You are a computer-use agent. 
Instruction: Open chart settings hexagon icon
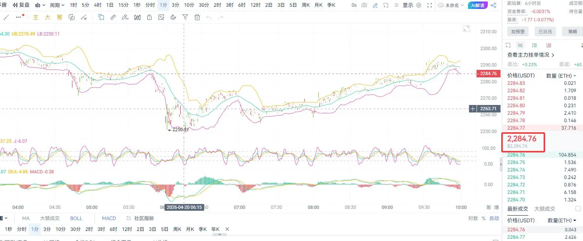pos(419,5)
